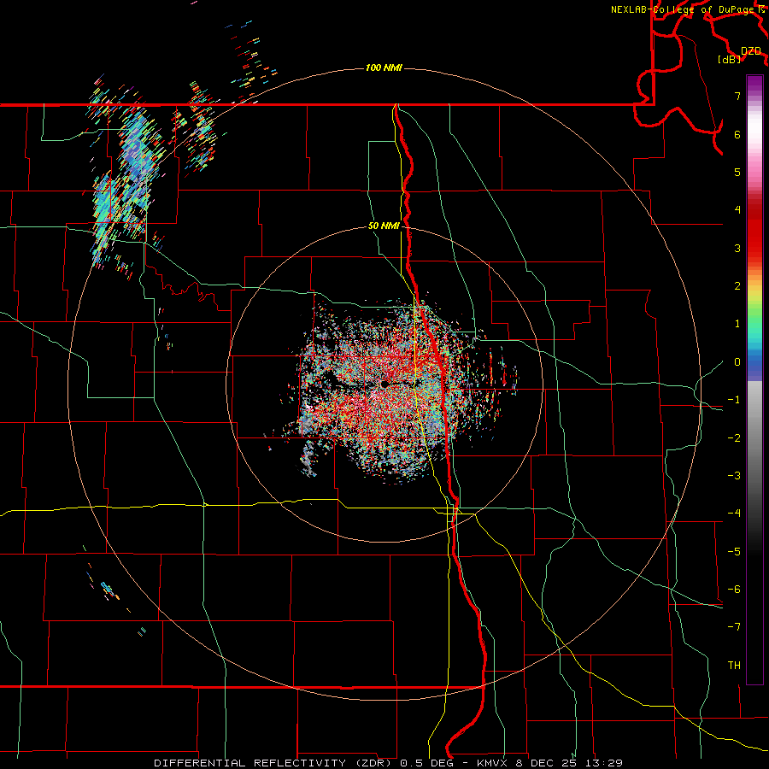The width and height of the screenshot is (769, 769).
Task: Click the 7 dB tick label on the scale
Action: point(737,96)
